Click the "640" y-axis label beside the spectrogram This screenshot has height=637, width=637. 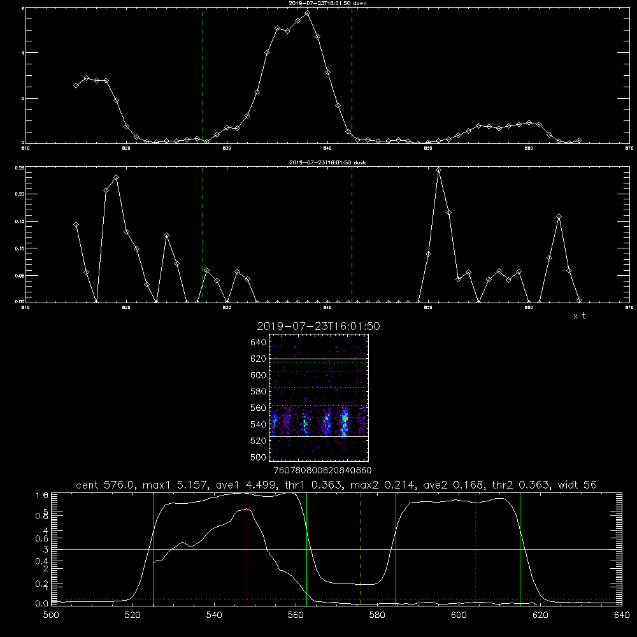pos(258,343)
